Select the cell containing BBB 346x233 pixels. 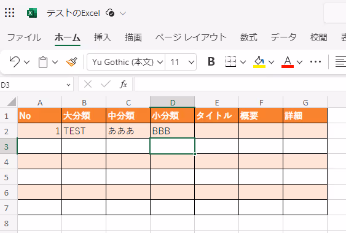tap(172, 131)
